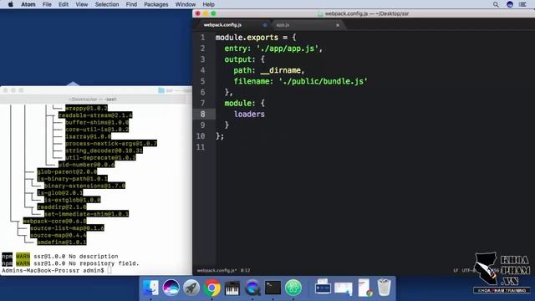Click the Siri icon in menu bar

510,4
